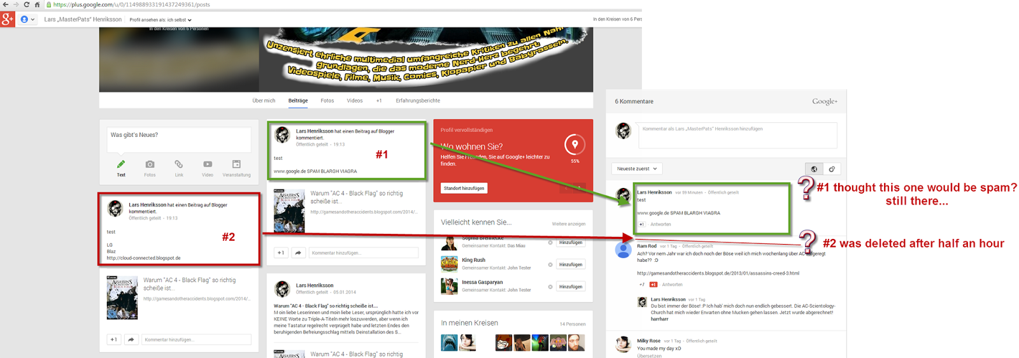
Task: Switch to the "+1" profile tab
Action: tap(379, 101)
